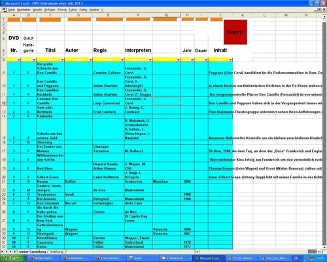Open the Einfügen menu
The height and width of the screenshot is (262, 327).
(x=50, y=10)
